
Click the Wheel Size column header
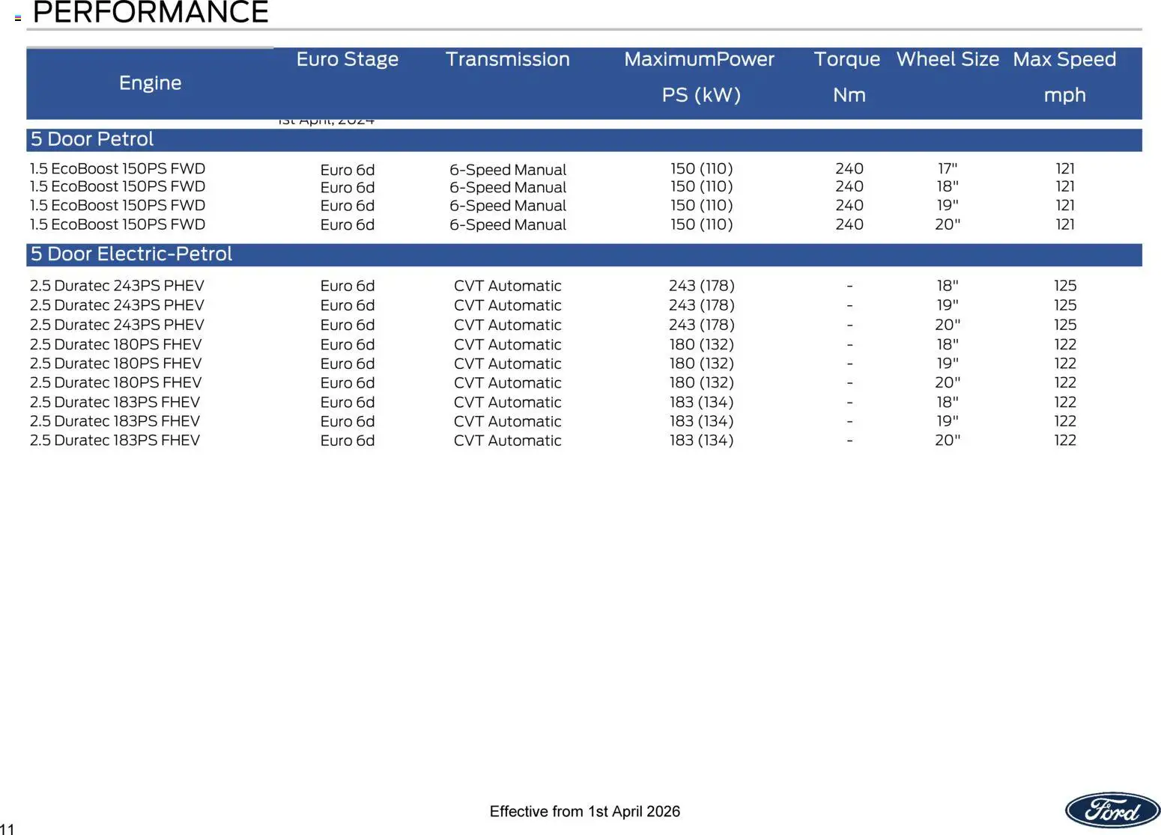(x=948, y=59)
